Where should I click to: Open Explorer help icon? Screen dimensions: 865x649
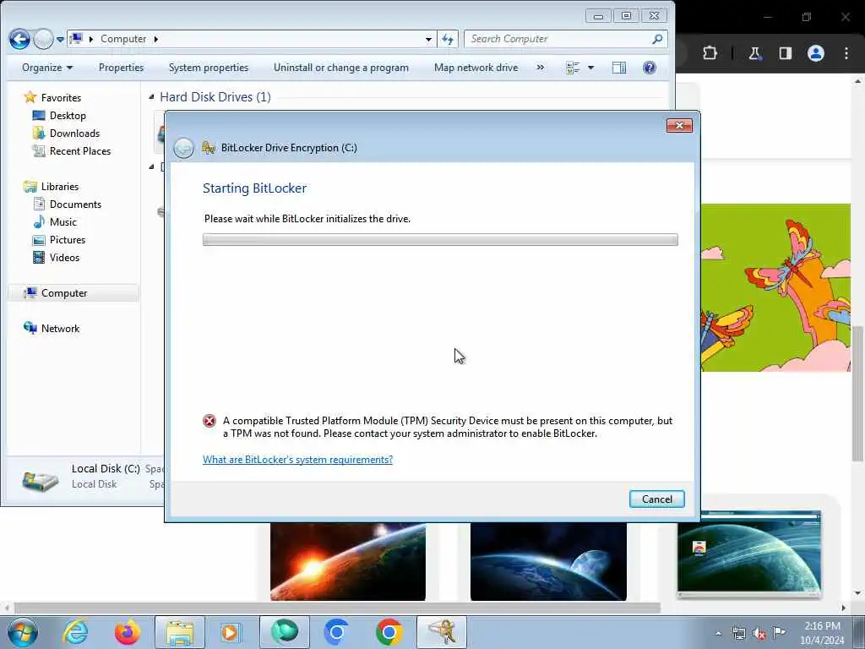click(x=650, y=68)
